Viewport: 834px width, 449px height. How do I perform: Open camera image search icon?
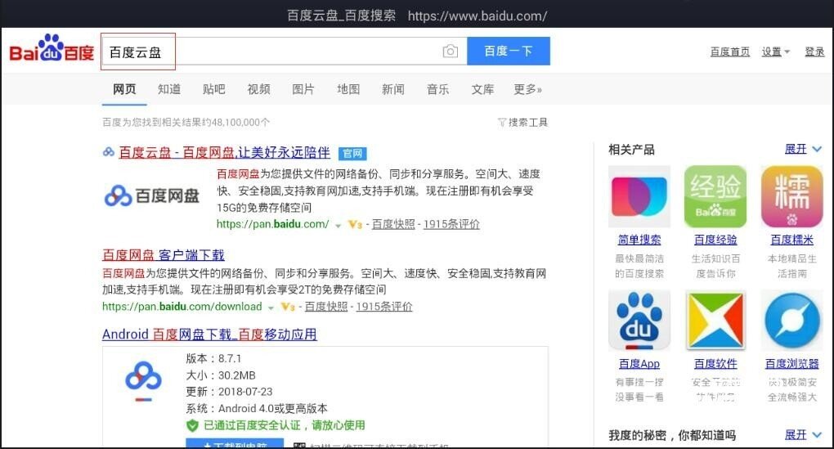(450, 51)
